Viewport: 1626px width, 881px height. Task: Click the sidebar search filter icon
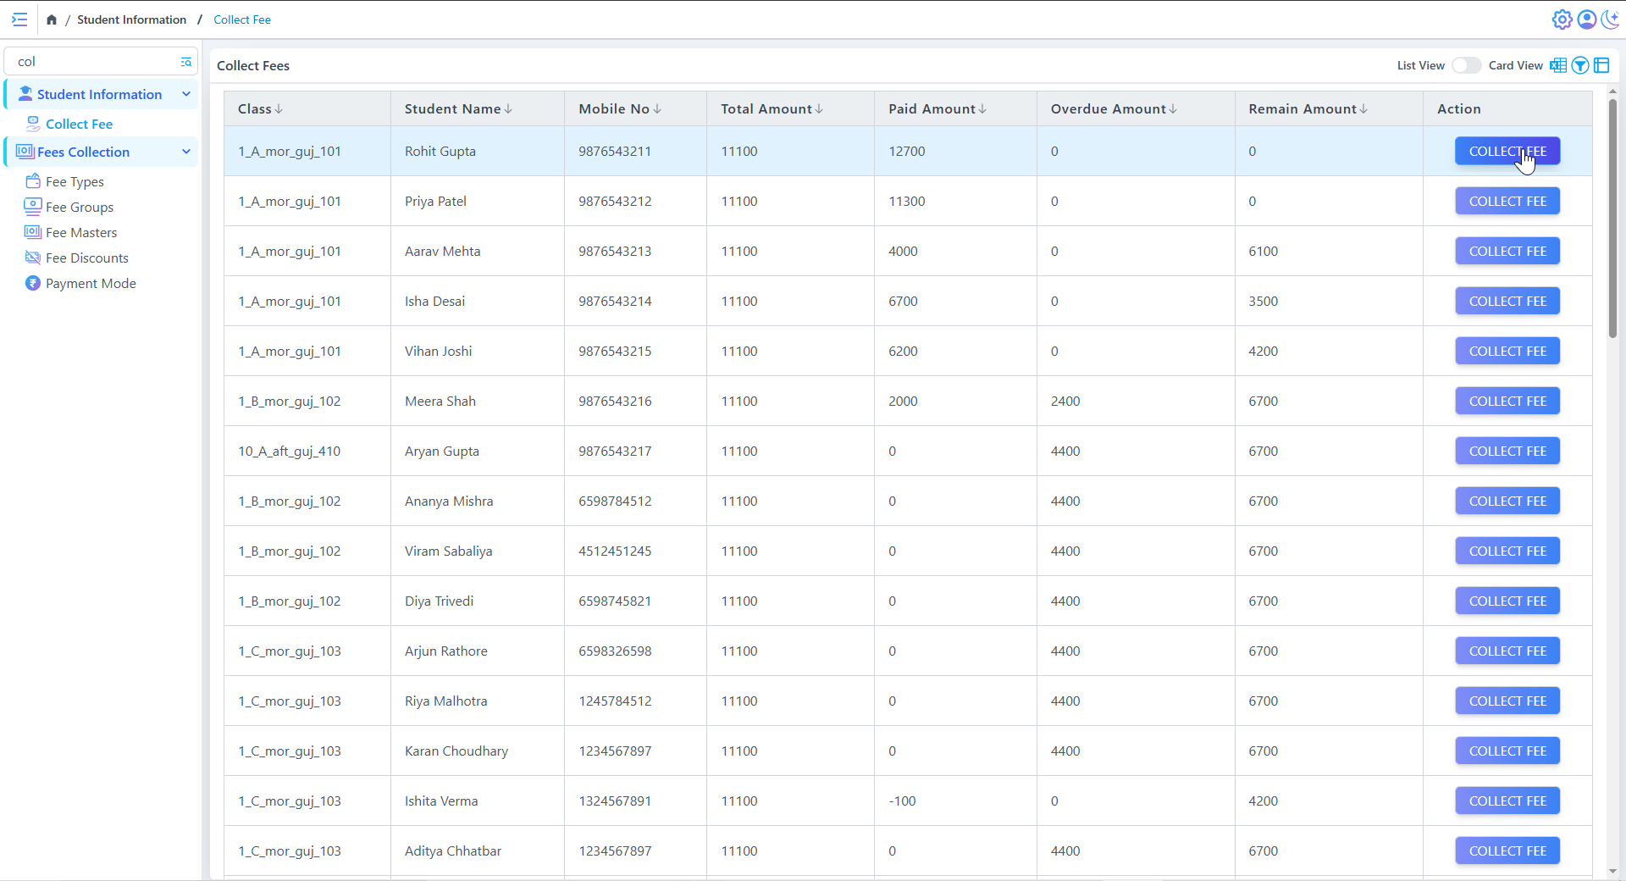185,62
